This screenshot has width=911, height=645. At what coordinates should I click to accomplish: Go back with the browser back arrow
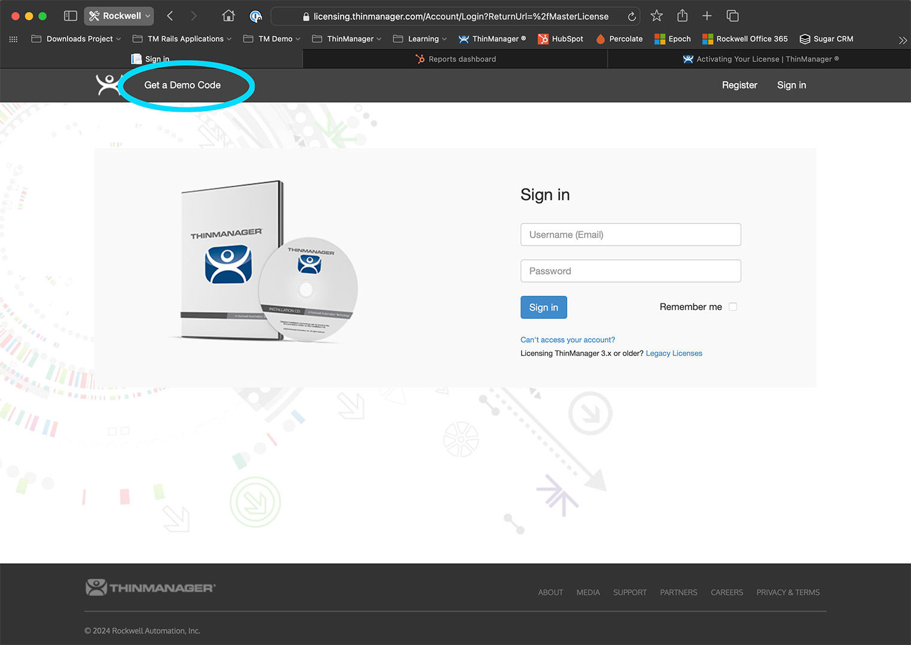(170, 16)
